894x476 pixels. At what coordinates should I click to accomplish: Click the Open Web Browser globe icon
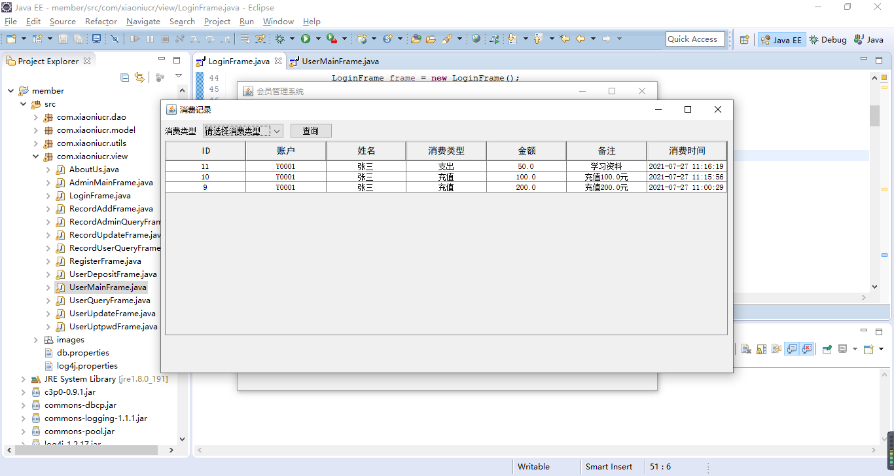point(476,39)
